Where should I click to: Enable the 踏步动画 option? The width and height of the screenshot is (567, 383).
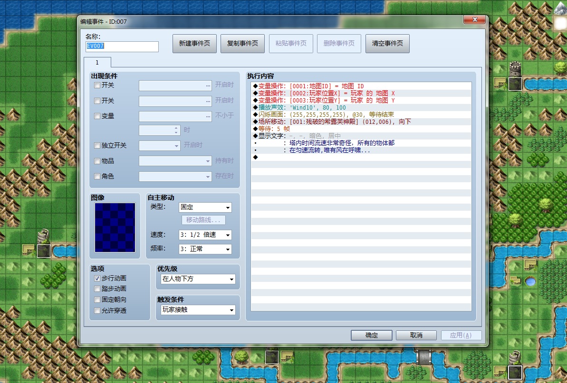pos(97,289)
